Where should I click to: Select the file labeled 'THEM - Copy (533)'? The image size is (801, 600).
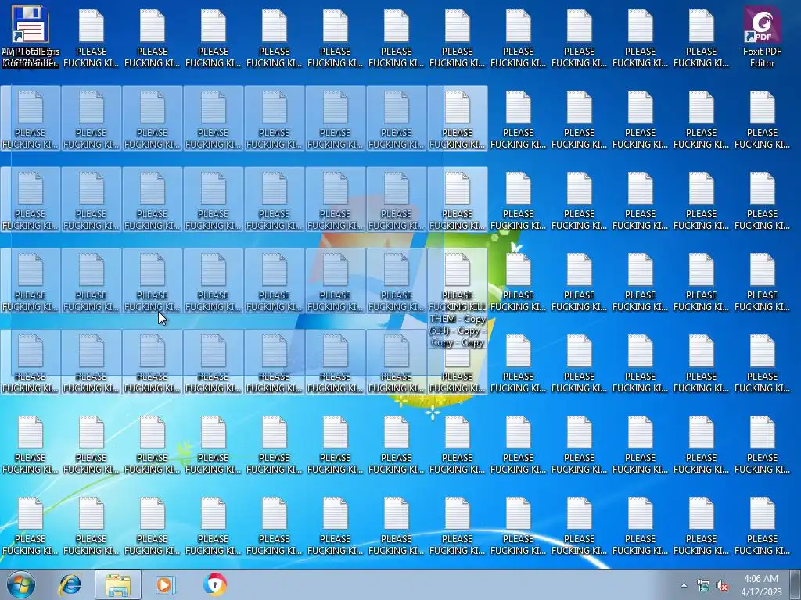pyautogui.click(x=457, y=299)
